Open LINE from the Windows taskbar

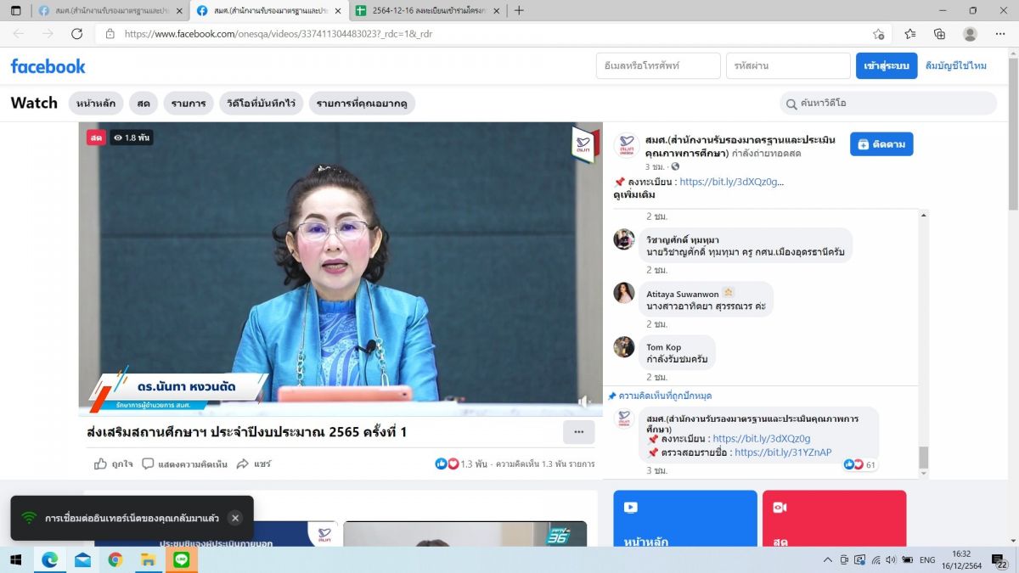point(181,559)
